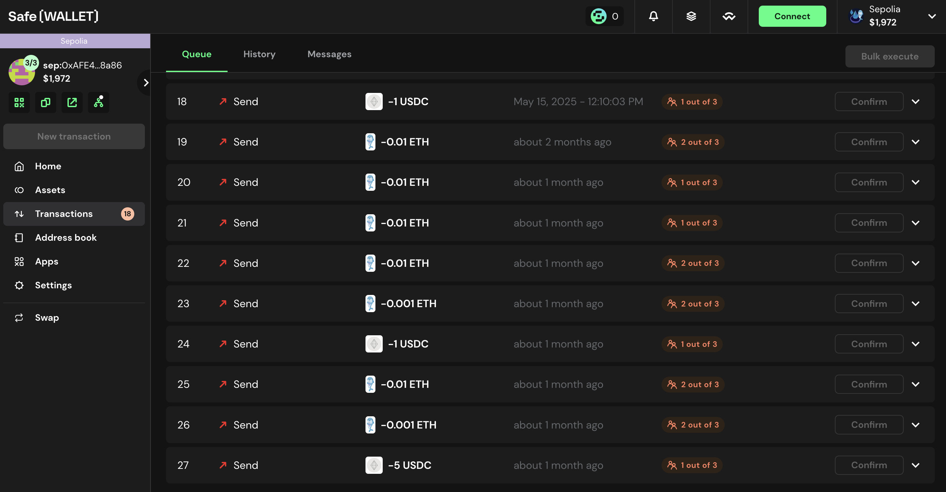Expand the Safe accounts sidebar arrow
The image size is (946, 492).
(x=146, y=83)
